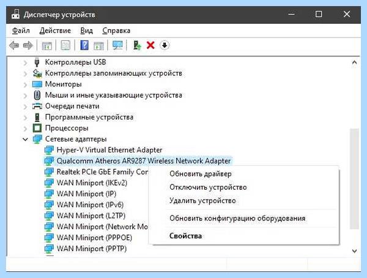Click the scrollbar down arrow

(354, 251)
